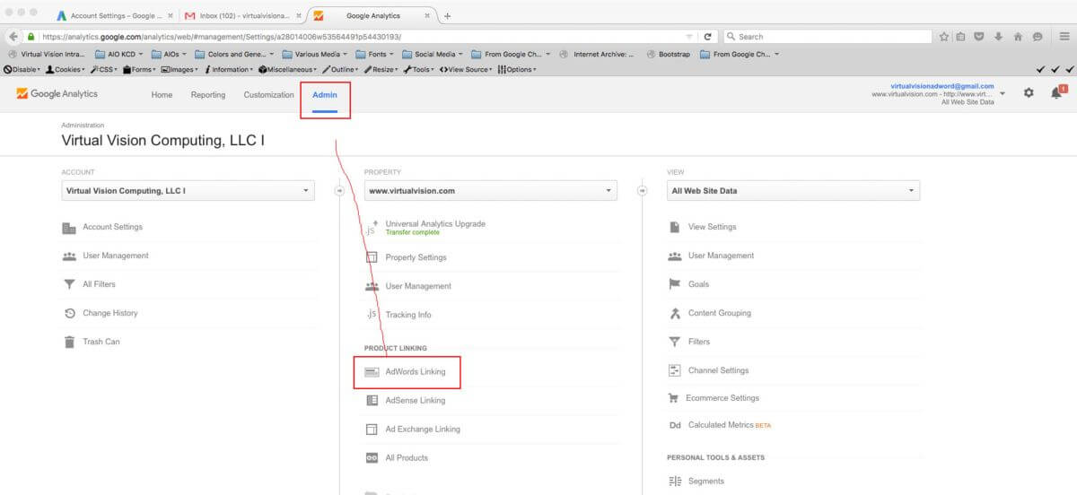Click the All Products icon
This screenshot has width=1077, height=495.
pyautogui.click(x=372, y=458)
